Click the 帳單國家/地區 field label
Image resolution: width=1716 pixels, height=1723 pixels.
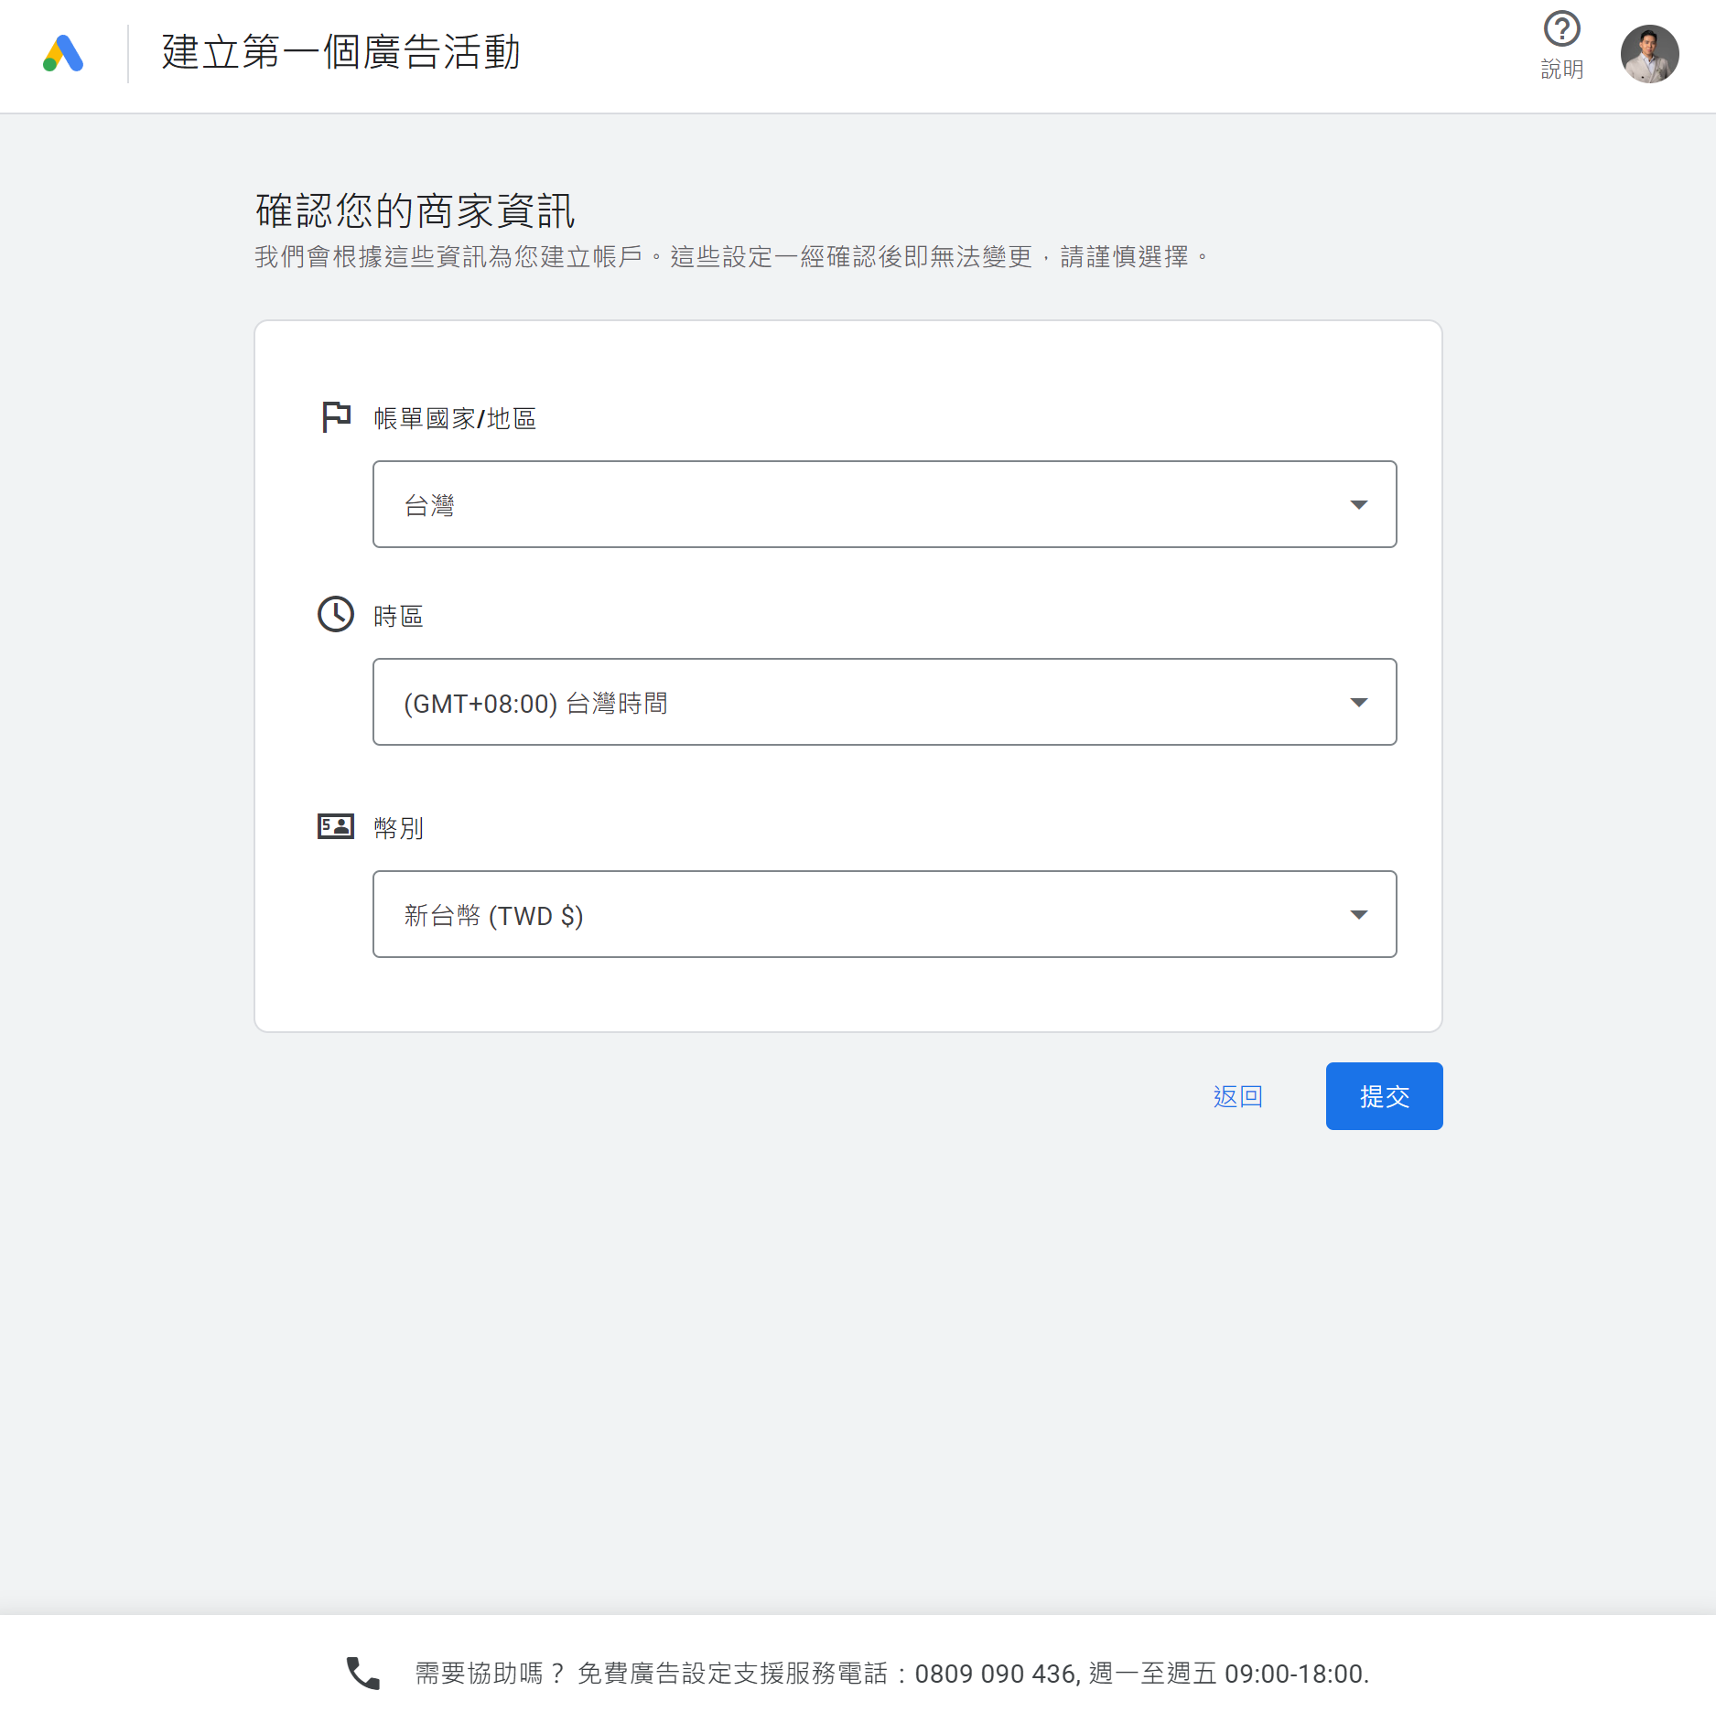click(x=455, y=418)
